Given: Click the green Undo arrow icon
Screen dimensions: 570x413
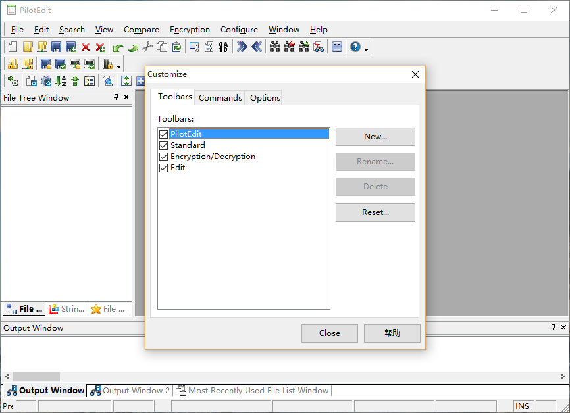Looking at the screenshot, I should [118, 47].
